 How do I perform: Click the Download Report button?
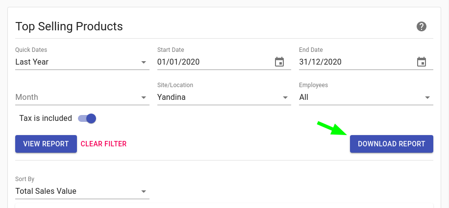click(x=392, y=144)
